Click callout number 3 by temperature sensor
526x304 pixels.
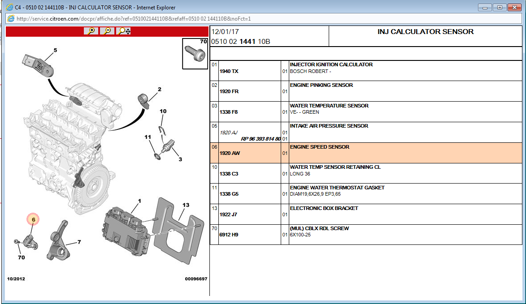pyautogui.click(x=180, y=159)
